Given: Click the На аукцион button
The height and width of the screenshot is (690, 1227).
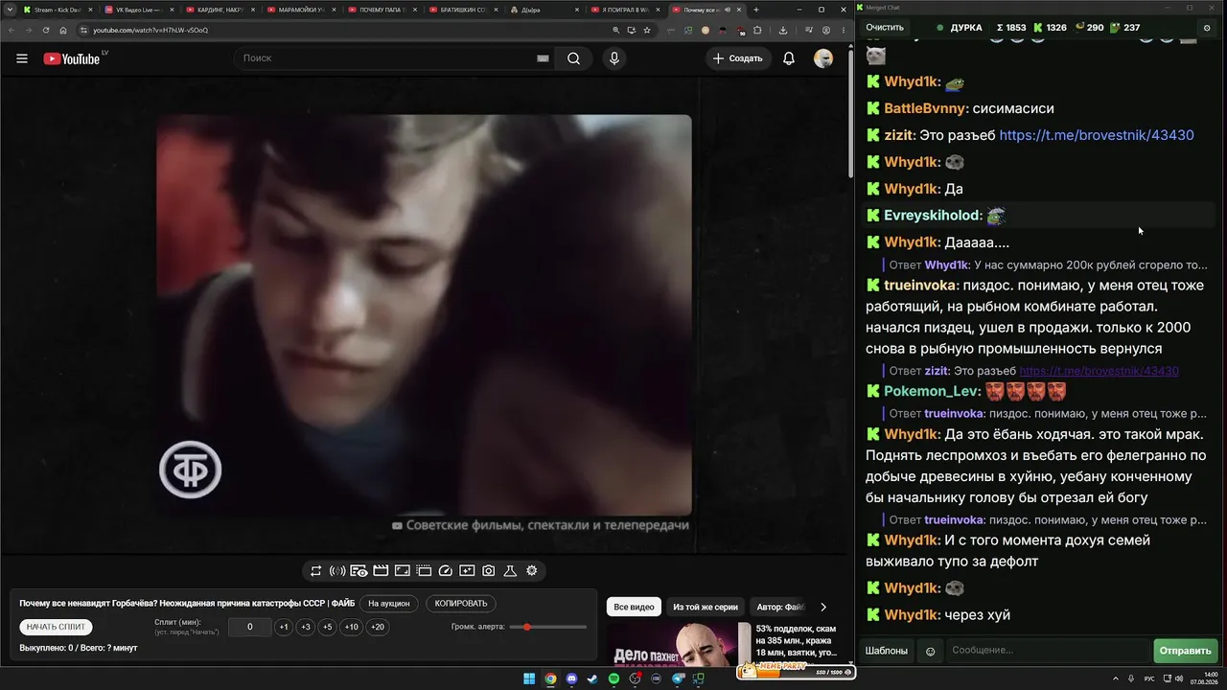Looking at the screenshot, I should point(389,604).
